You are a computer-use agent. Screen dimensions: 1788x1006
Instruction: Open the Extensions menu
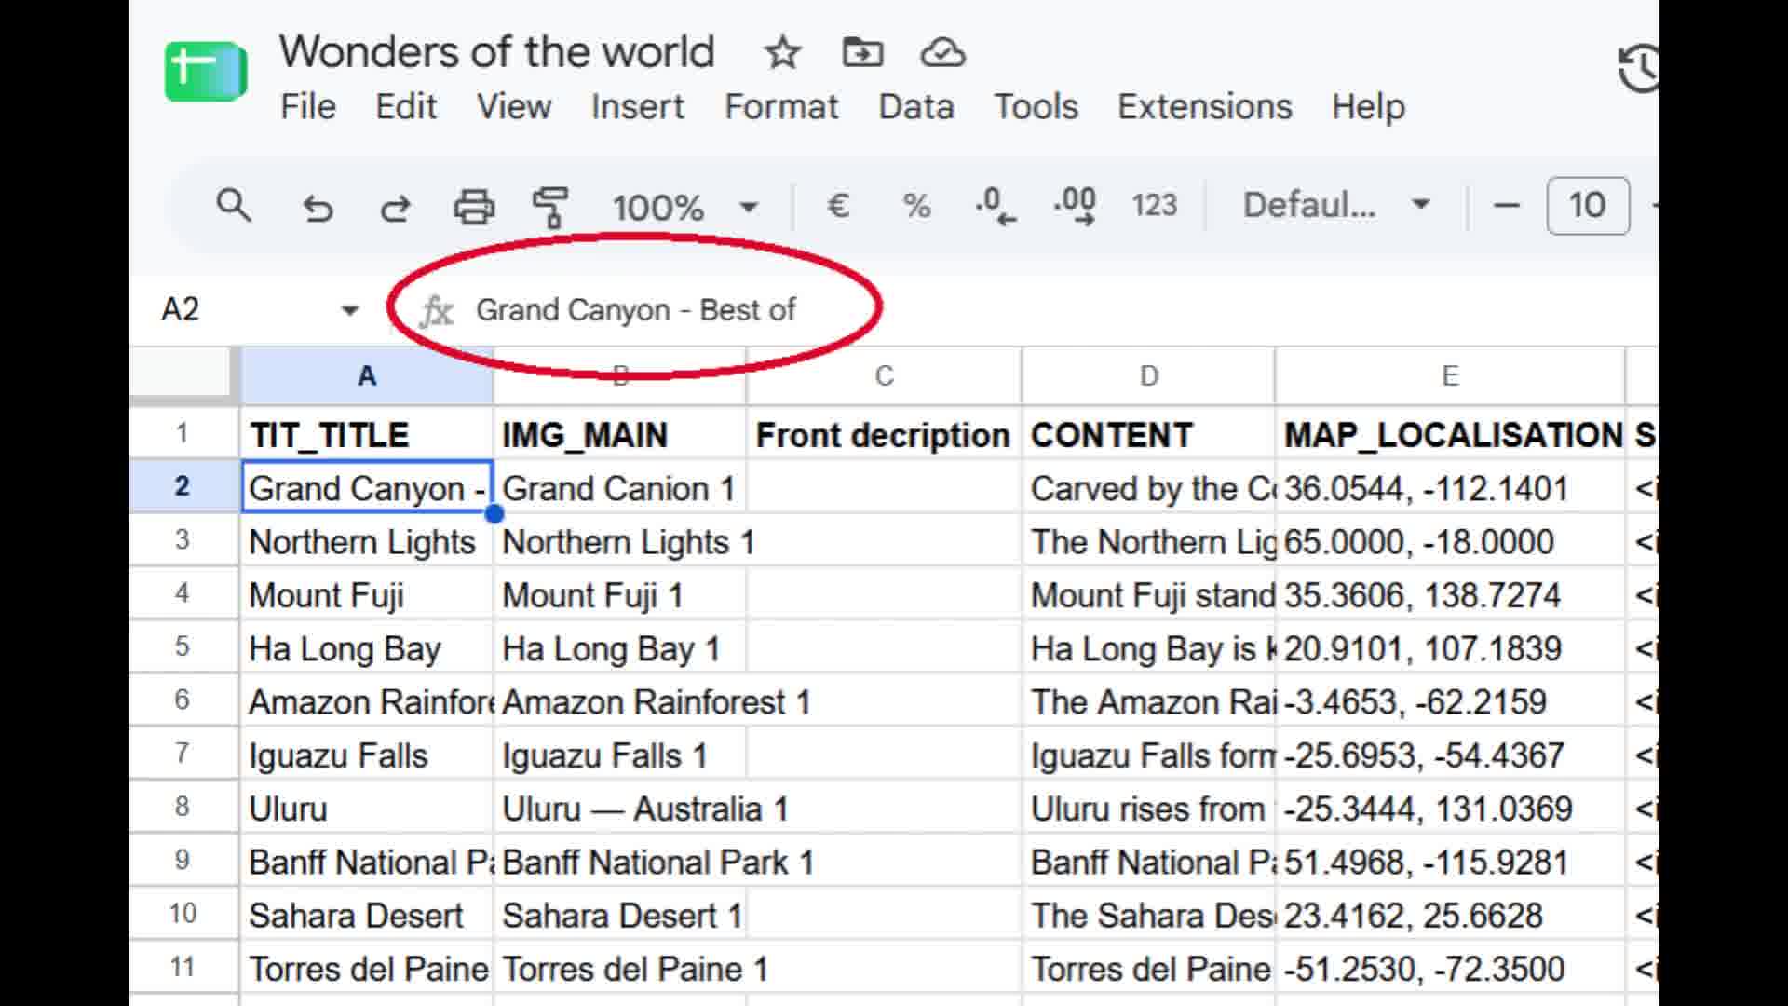(x=1205, y=107)
